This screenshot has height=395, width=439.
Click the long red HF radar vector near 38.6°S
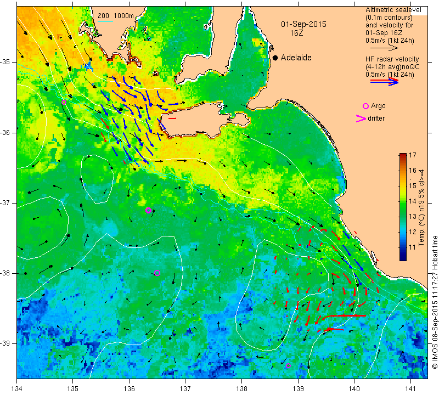pyautogui.click(x=344, y=316)
